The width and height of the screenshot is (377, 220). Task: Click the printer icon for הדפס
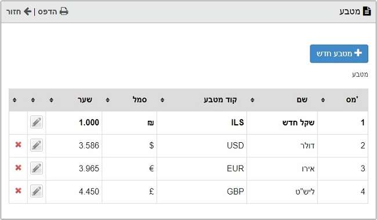point(64,11)
